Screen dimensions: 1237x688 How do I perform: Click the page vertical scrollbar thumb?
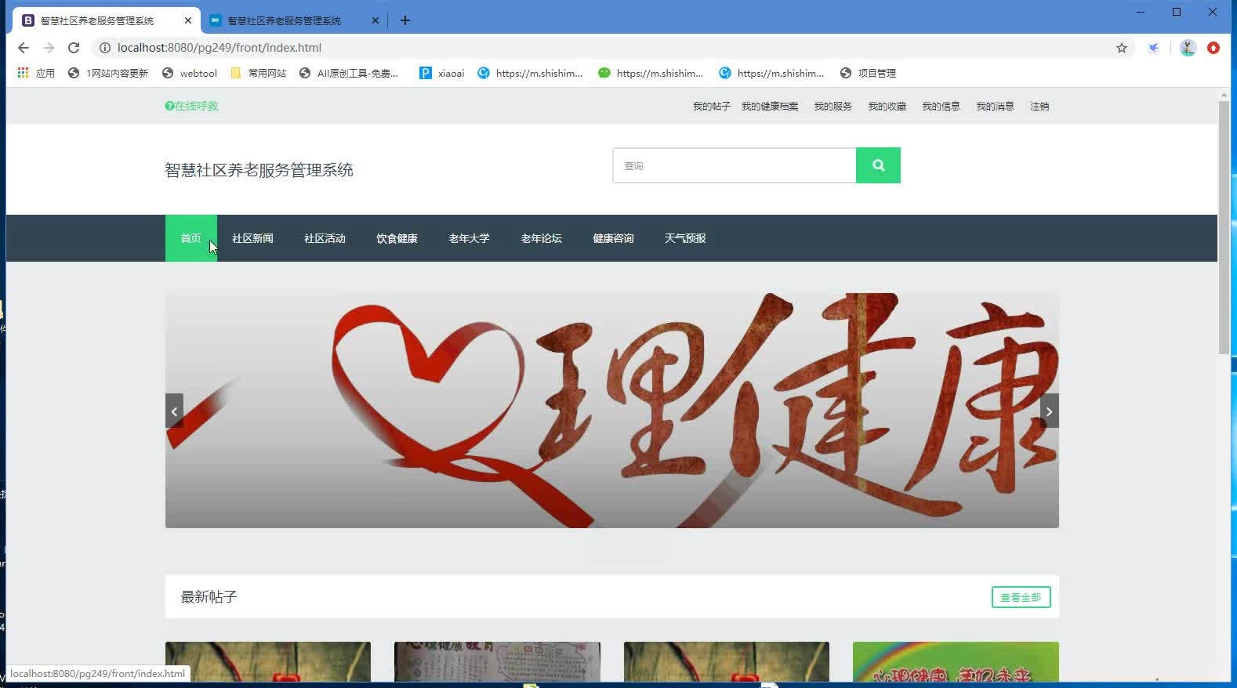coord(1224,227)
